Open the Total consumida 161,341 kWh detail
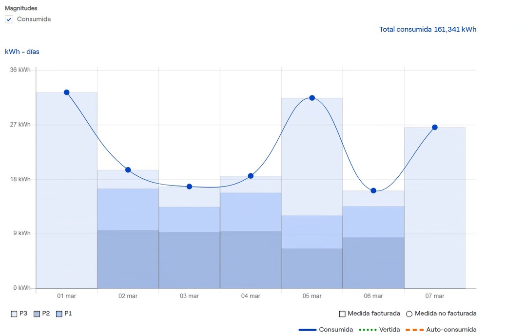This screenshot has width=525, height=336. (x=428, y=29)
